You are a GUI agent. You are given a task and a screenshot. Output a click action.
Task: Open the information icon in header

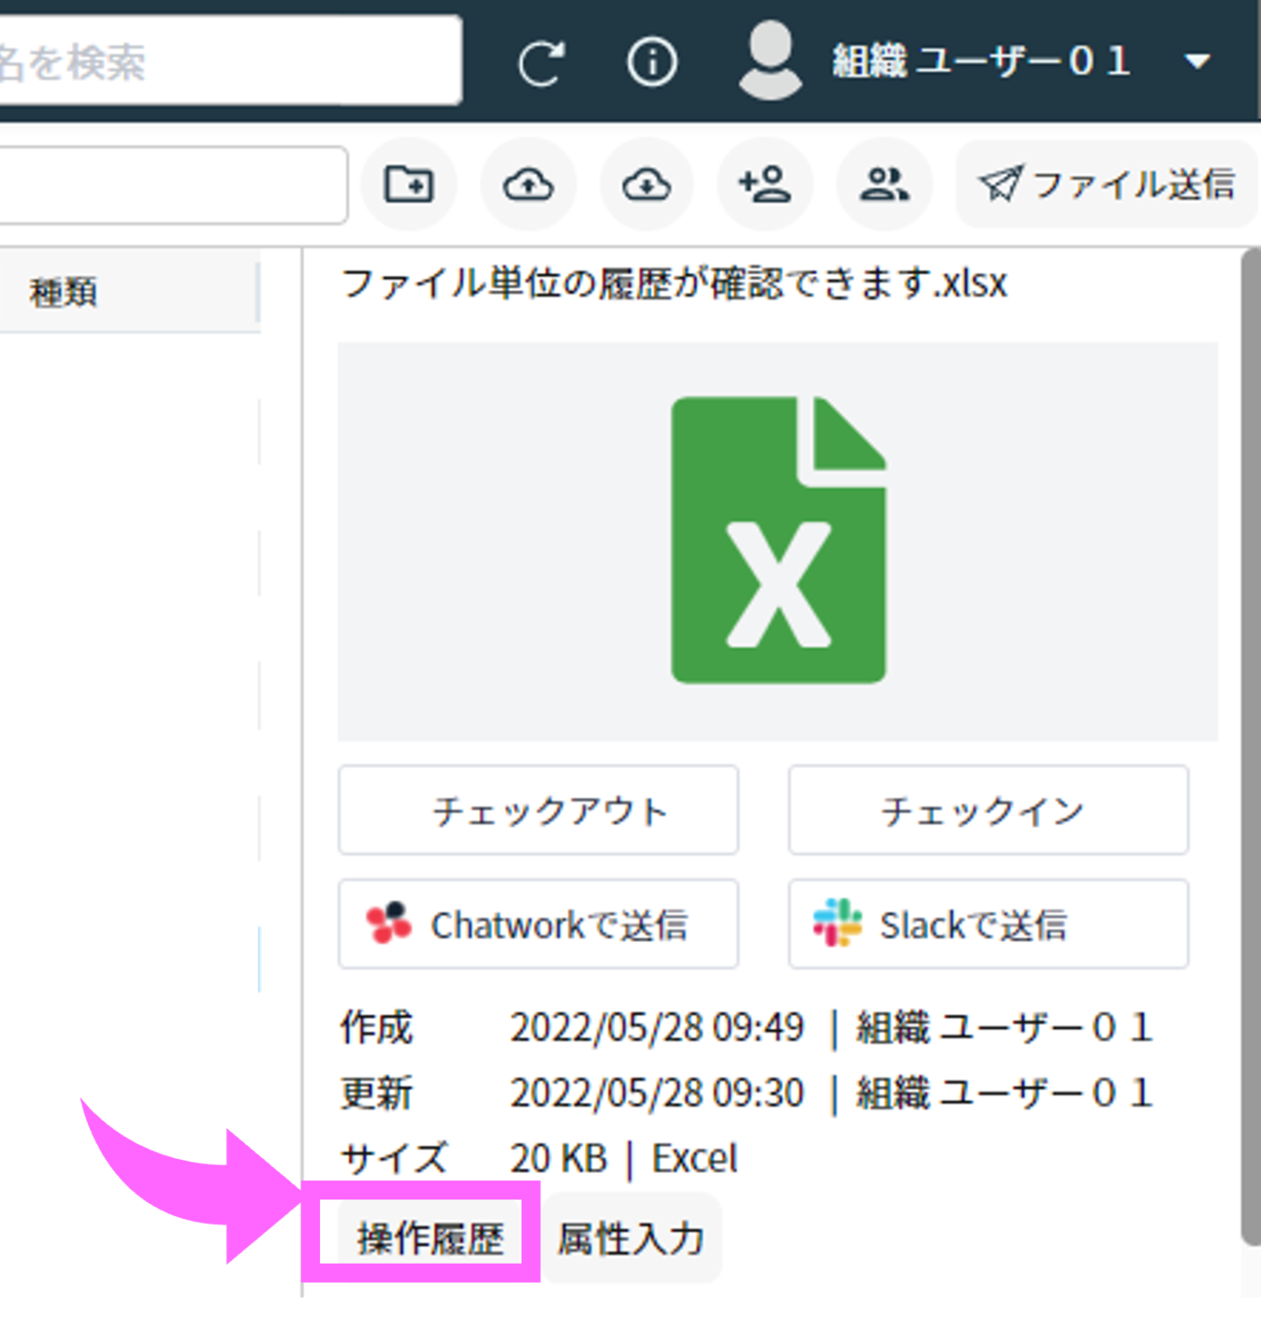coord(652,62)
